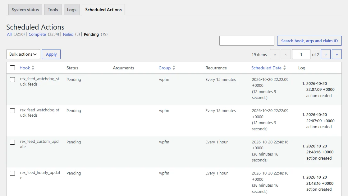Focus the search hook text field
The height and width of the screenshot is (196, 348).
[247, 41]
